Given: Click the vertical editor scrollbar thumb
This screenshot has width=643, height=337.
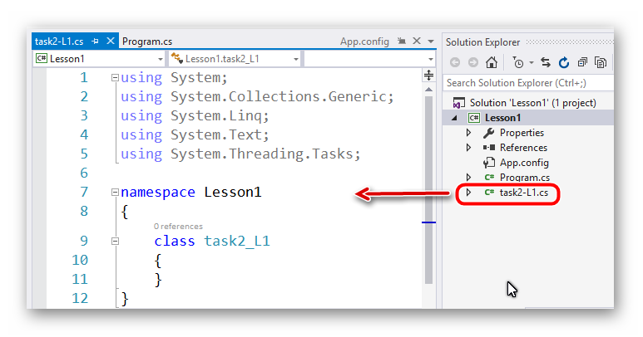Looking at the screenshot, I should pyautogui.click(x=428, y=190).
